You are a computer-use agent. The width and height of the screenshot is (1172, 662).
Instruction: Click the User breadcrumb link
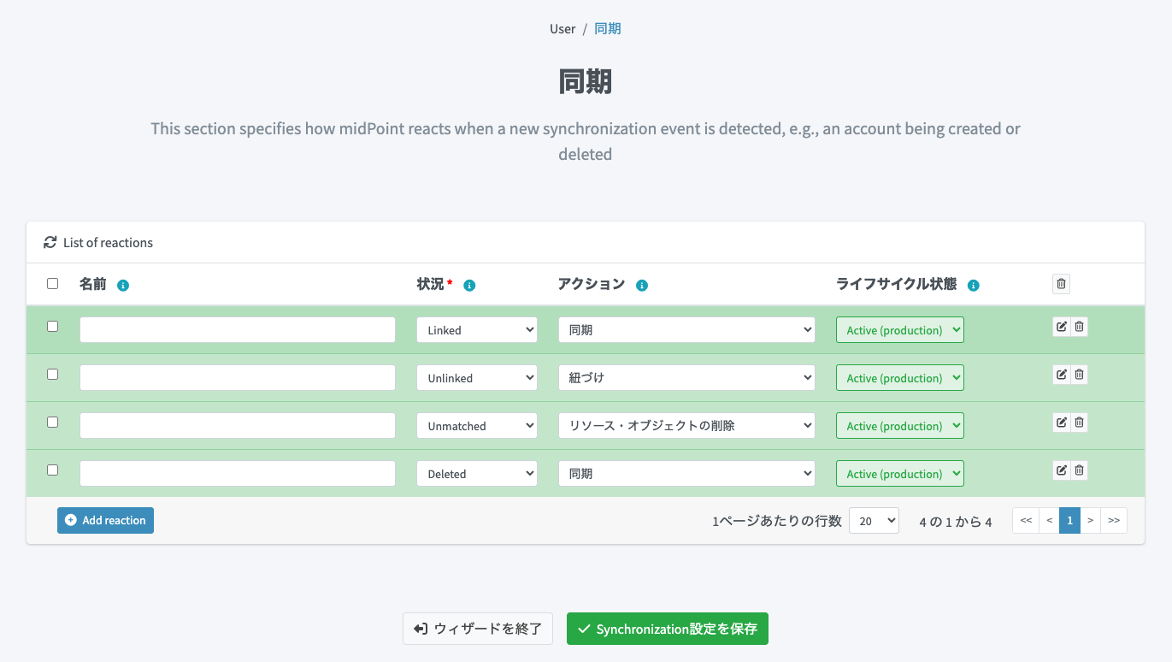click(x=562, y=29)
